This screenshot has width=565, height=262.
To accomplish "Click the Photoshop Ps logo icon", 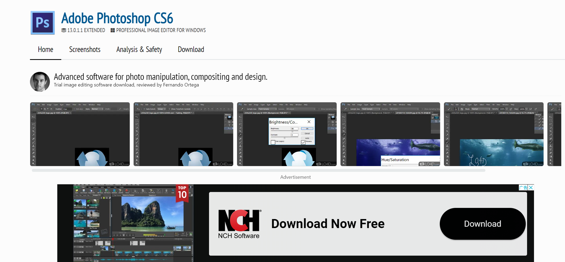I will point(43,23).
